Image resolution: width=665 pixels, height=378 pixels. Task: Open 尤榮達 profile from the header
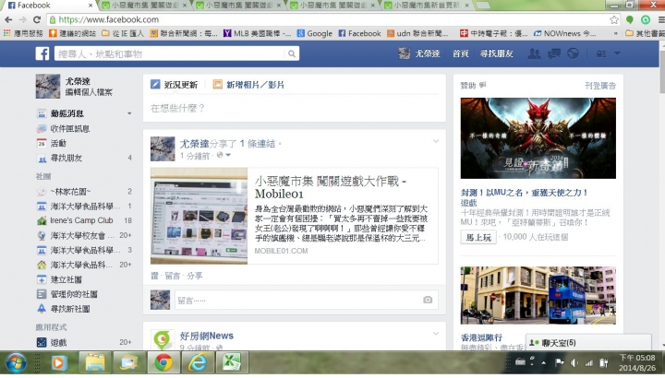419,53
